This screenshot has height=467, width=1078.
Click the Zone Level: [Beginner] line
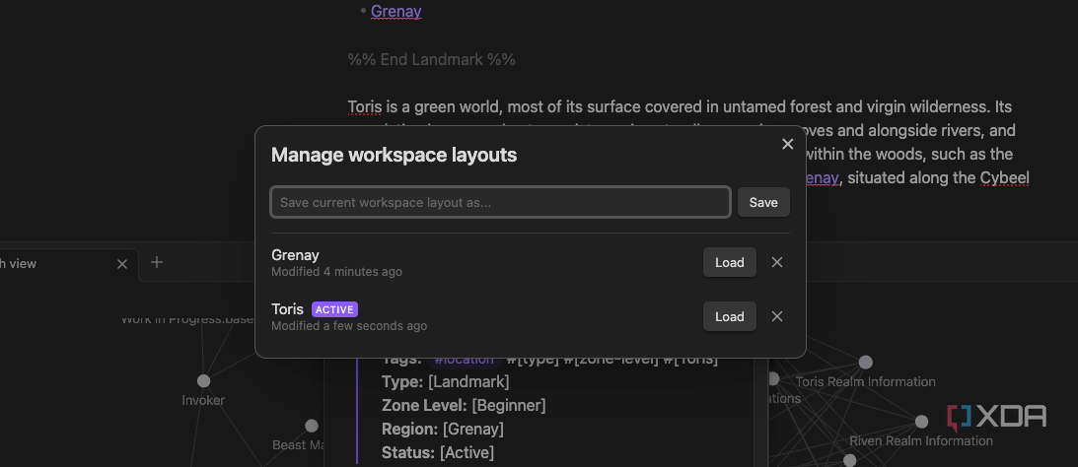click(x=464, y=405)
